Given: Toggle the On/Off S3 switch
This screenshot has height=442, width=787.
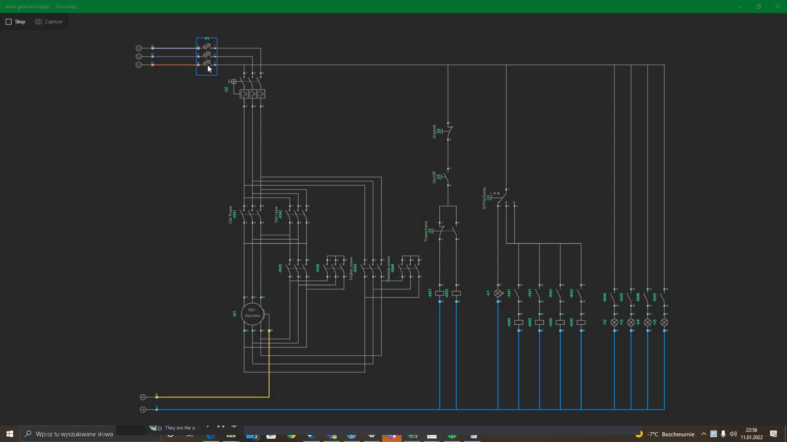Looking at the screenshot, I should click(445, 177).
